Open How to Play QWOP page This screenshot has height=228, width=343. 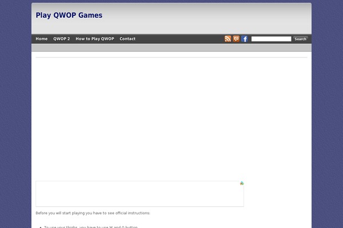tap(95, 39)
